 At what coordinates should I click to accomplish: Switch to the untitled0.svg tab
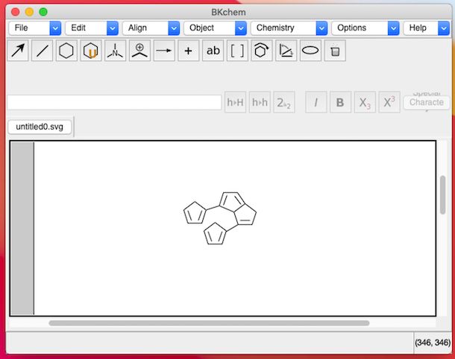coord(40,127)
